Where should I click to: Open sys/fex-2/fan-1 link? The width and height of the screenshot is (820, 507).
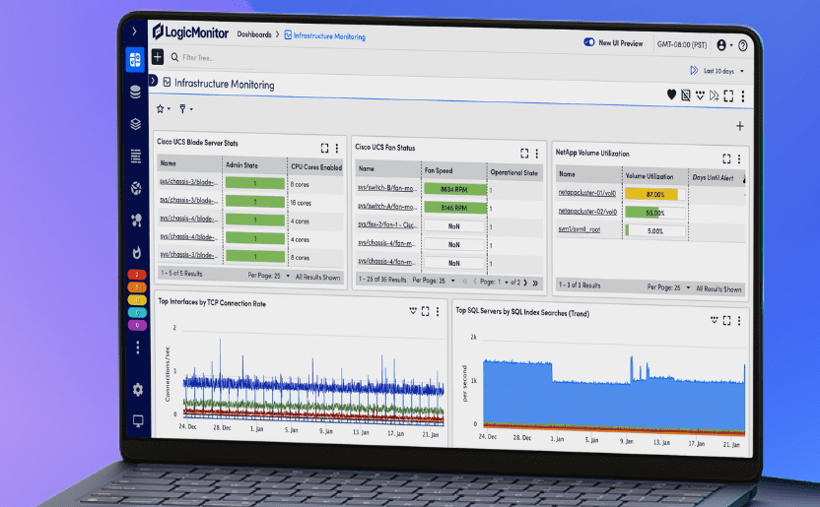(387, 224)
